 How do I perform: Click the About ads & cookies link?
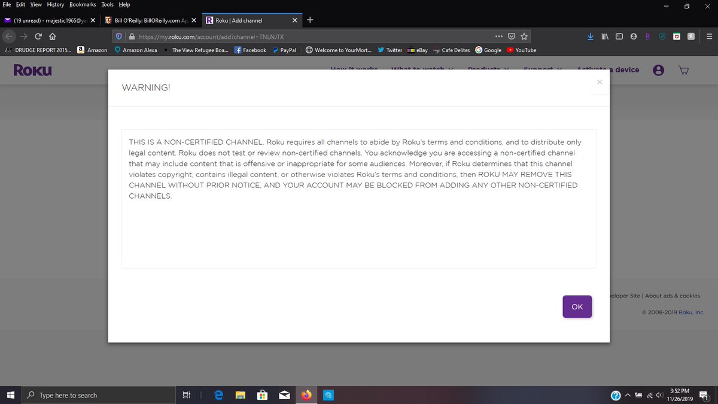pyautogui.click(x=673, y=296)
